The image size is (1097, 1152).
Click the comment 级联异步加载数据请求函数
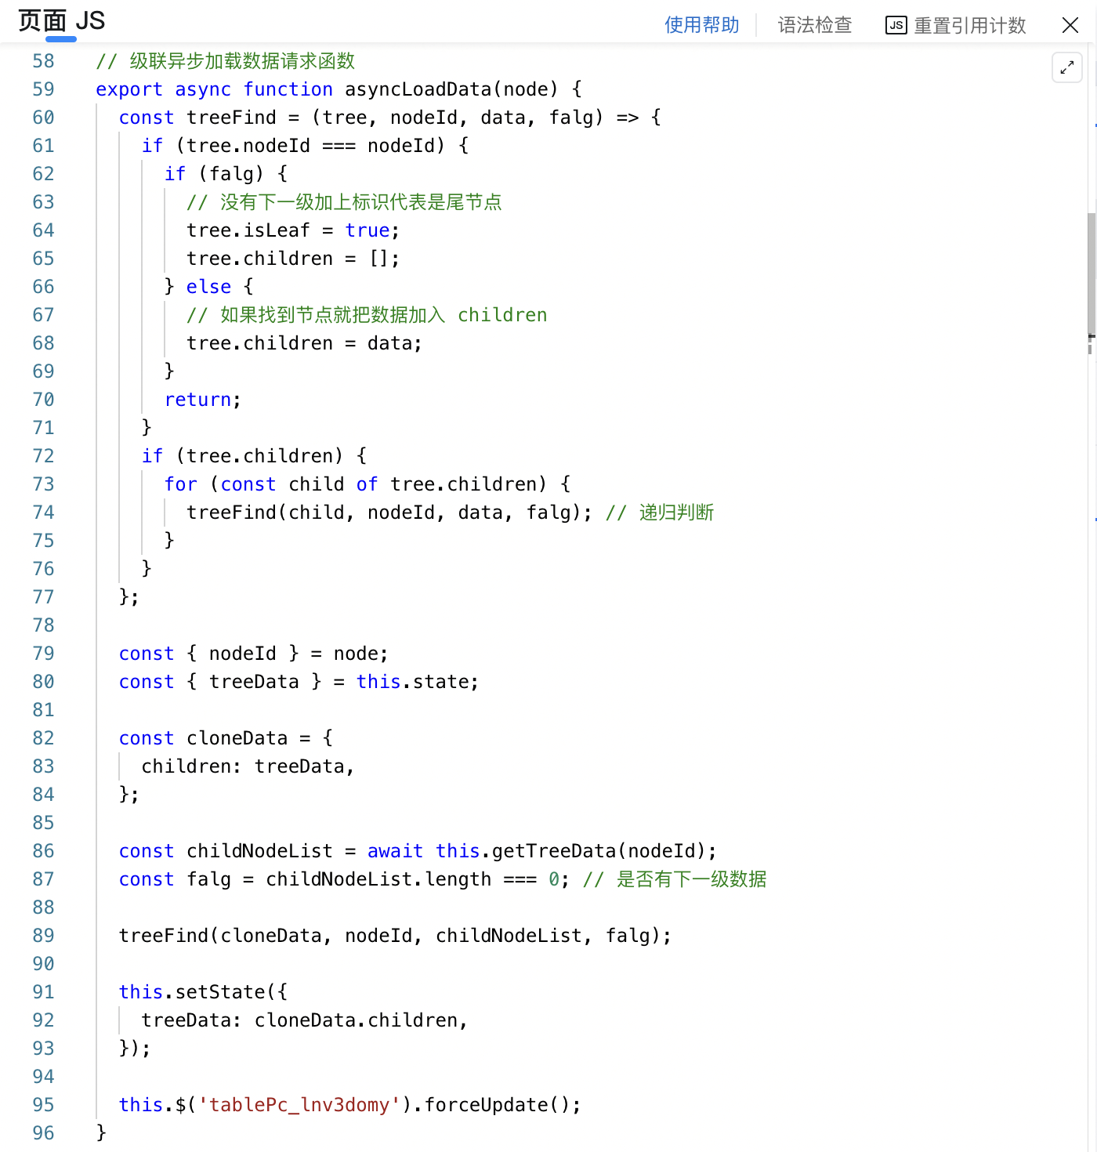point(225,61)
